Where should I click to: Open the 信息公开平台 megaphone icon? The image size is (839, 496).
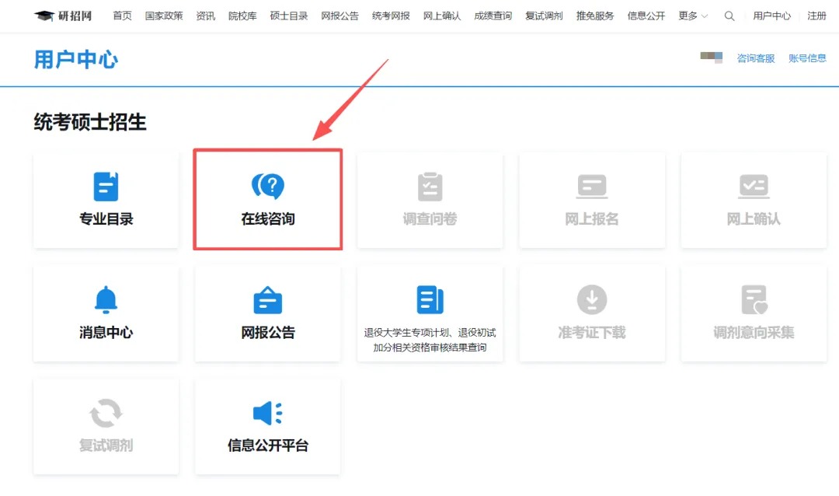point(267,414)
